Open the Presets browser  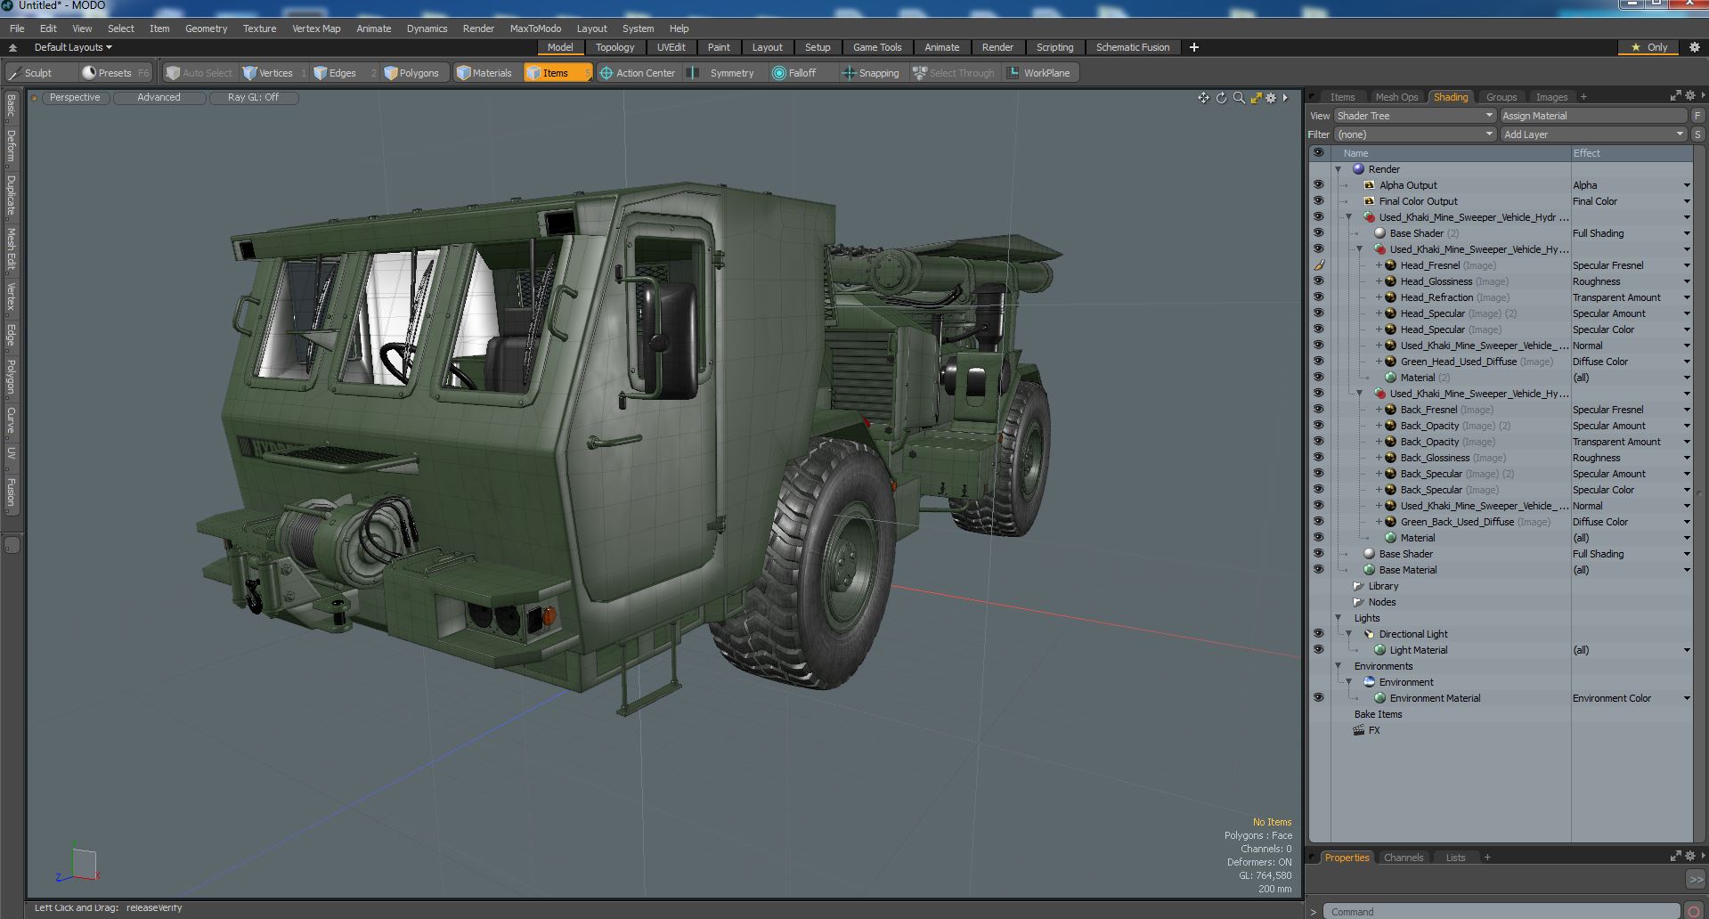[x=115, y=73]
